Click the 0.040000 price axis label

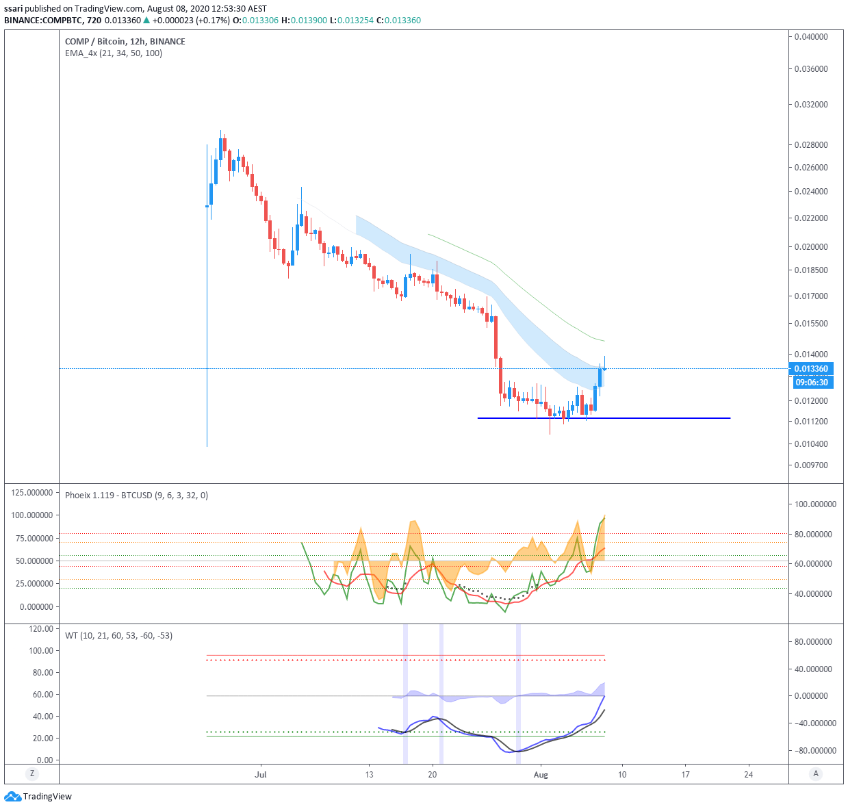pyautogui.click(x=811, y=36)
